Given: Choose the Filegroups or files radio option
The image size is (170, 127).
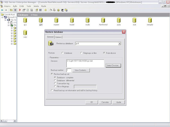Looking at the screenshot, I should tap(81, 53).
